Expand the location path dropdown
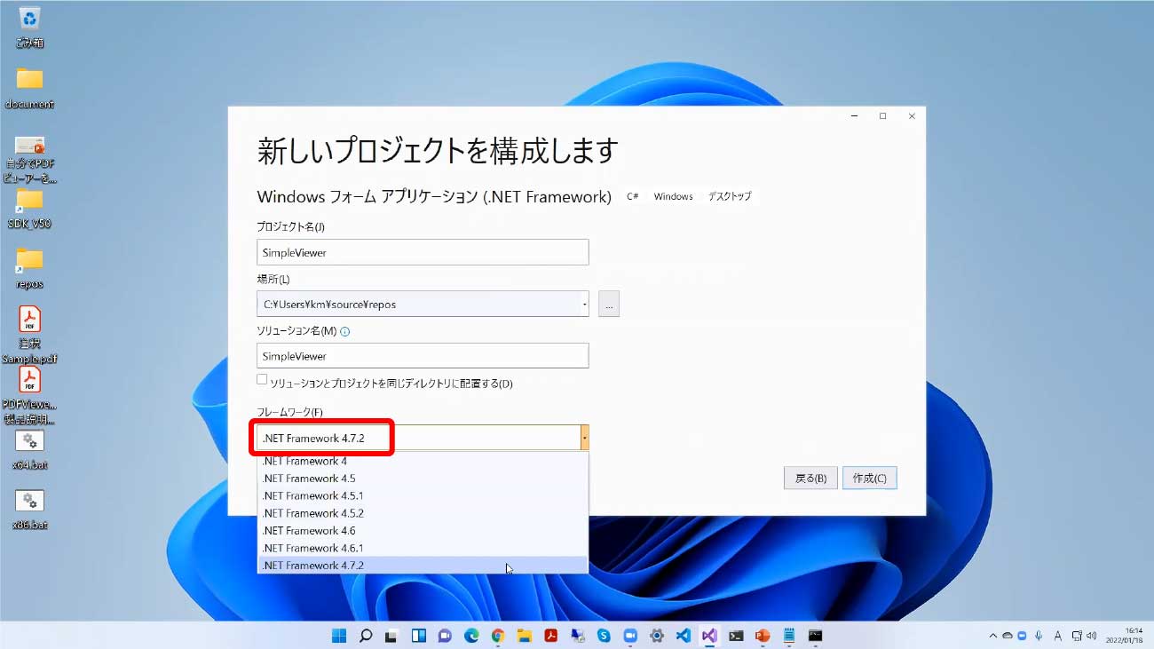The height and width of the screenshot is (649, 1154). click(584, 304)
